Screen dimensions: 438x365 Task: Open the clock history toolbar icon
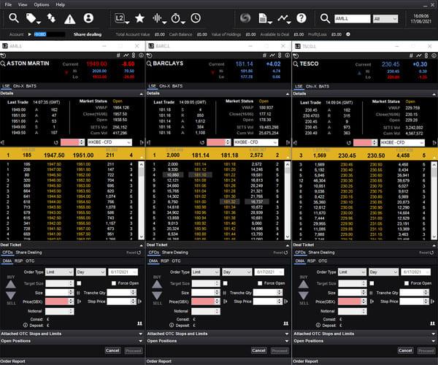click(x=196, y=18)
